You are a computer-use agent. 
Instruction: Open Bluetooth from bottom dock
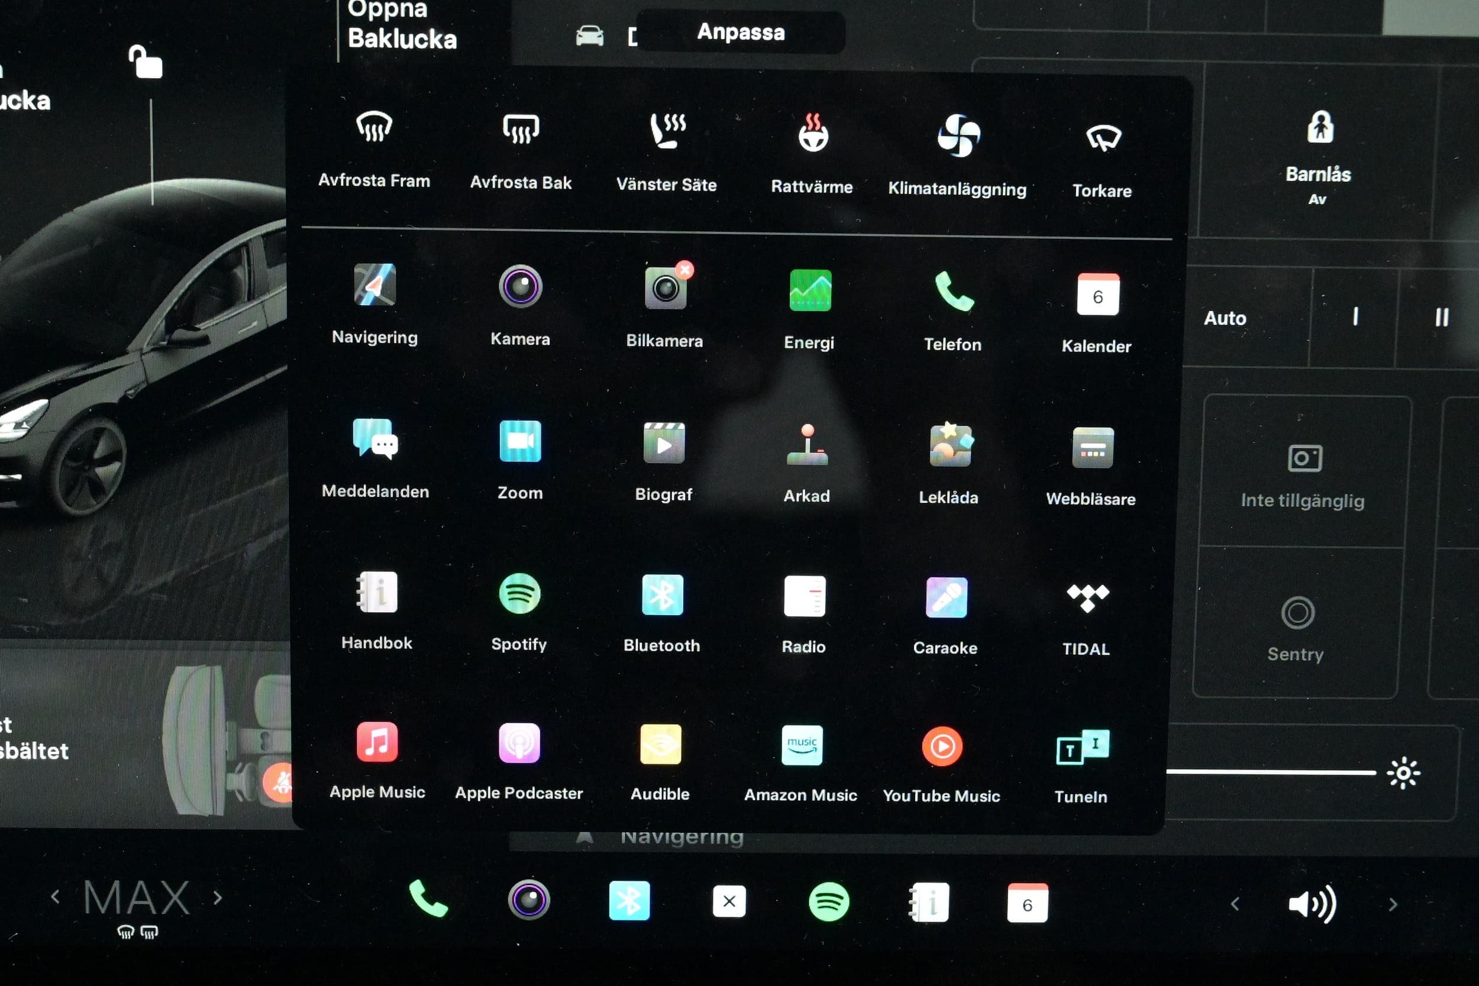point(629,900)
